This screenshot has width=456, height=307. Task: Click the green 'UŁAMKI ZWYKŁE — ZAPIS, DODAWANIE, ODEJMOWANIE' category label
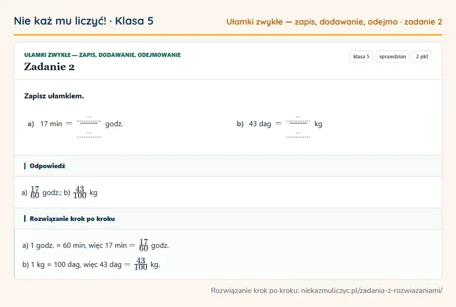pos(103,55)
